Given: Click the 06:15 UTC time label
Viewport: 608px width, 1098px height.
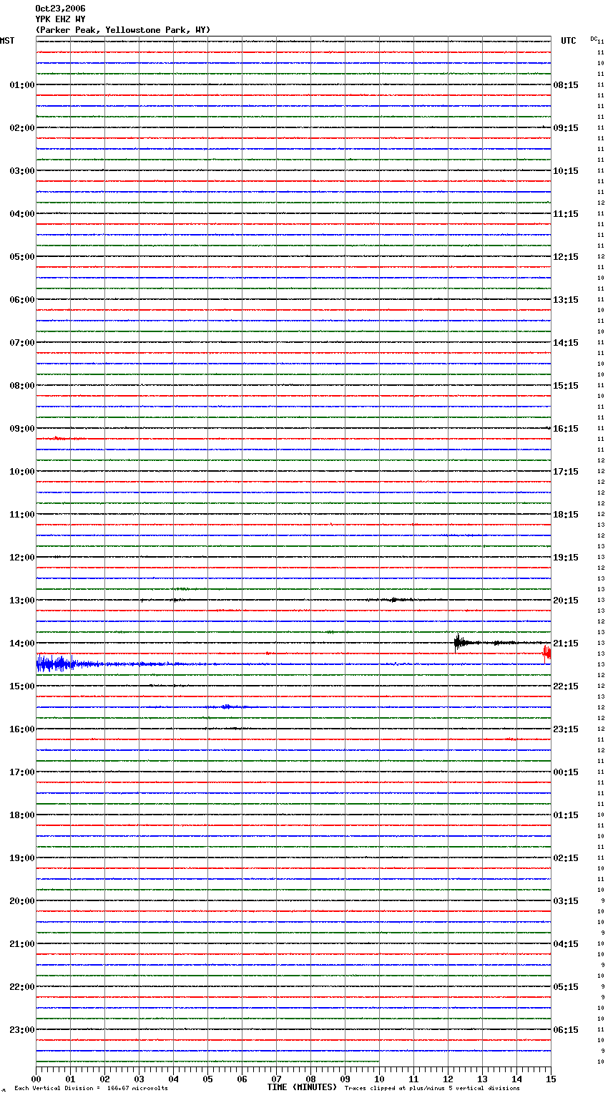Looking at the screenshot, I should [566, 1030].
